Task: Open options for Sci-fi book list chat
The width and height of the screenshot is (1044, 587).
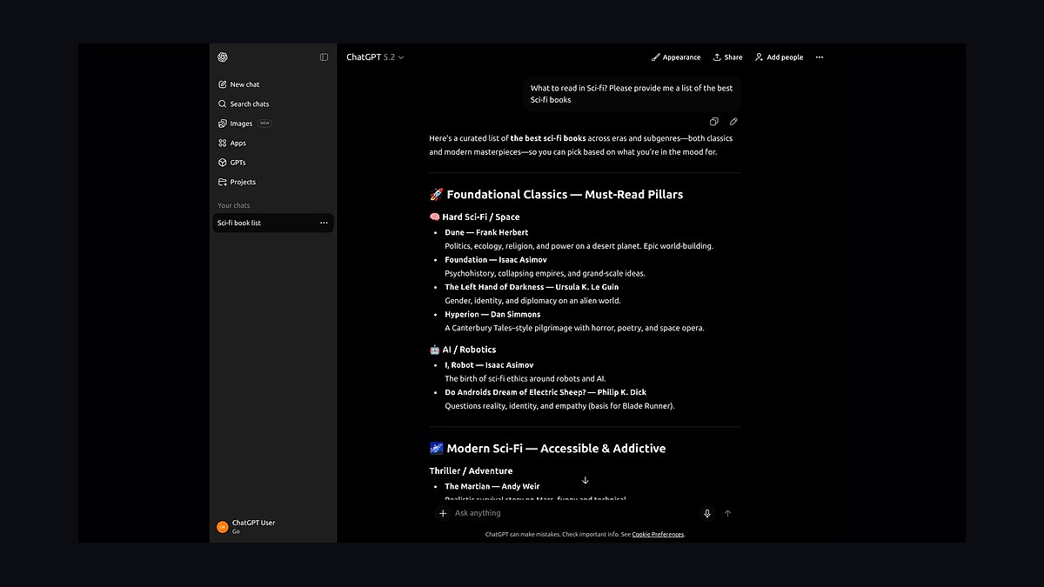Action: pos(324,223)
